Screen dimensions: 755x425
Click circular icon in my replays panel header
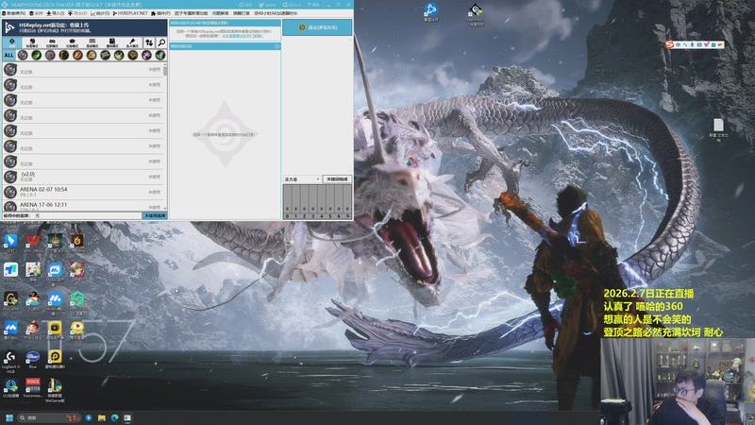coord(277,46)
